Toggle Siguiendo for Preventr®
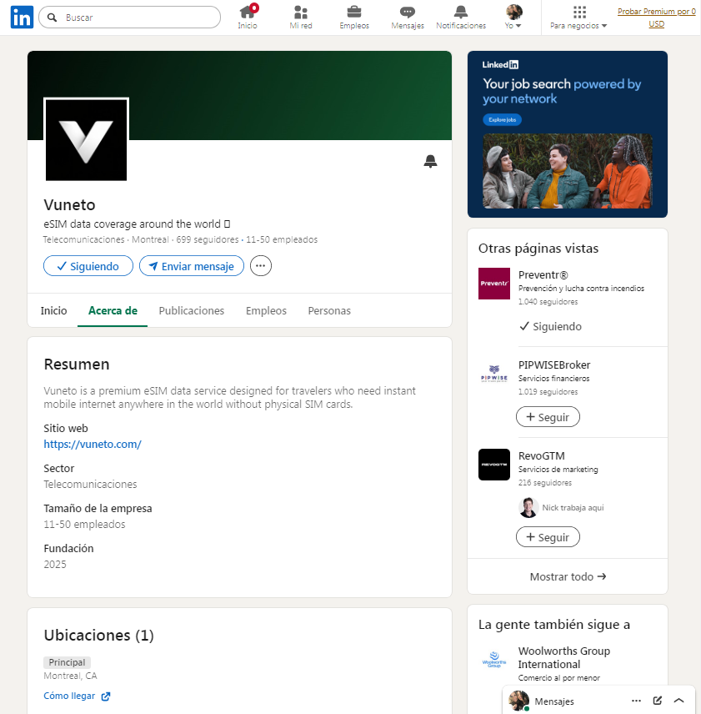The height and width of the screenshot is (714, 701). 550,326
